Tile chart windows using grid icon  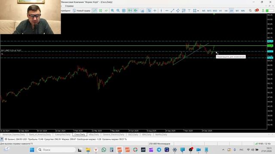click(x=124, y=11)
